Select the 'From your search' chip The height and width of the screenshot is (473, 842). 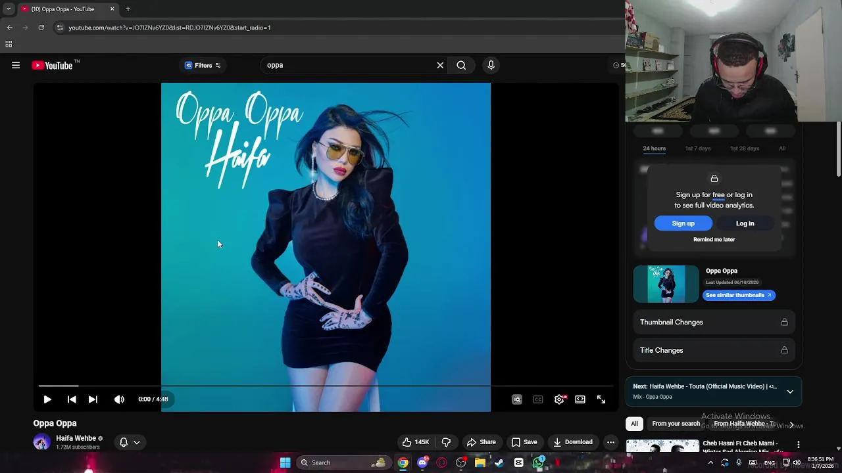[676, 424]
